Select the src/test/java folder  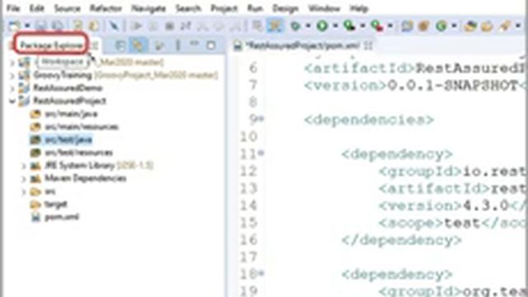coord(68,139)
